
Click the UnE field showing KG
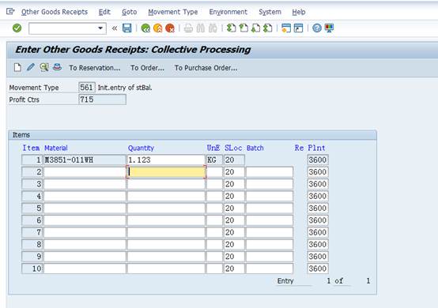[x=214, y=160]
